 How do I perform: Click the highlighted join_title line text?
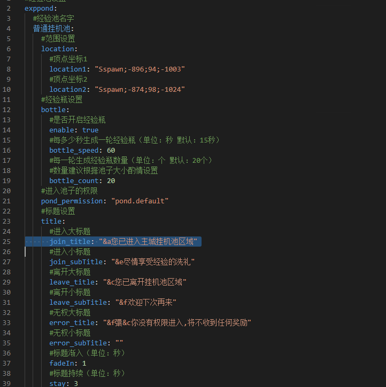click(123, 242)
